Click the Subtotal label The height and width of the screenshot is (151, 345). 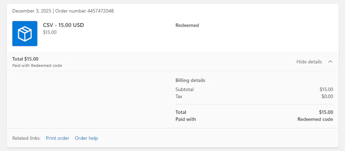(x=185, y=90)
